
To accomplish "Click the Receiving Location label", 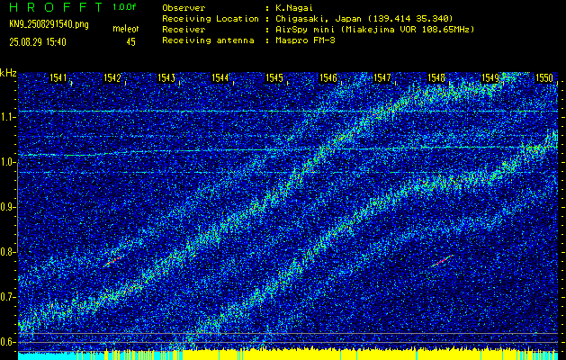I will tap(211, 18).
